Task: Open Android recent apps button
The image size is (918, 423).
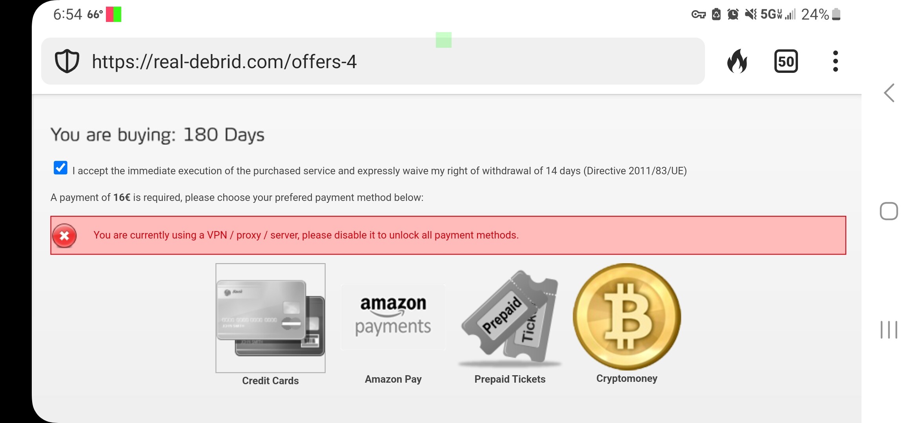Action: pyautogui.click(x=889, y=329)
